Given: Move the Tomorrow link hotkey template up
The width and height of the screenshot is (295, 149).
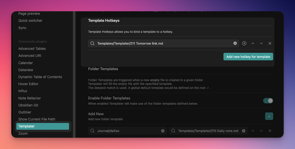Looking at the screenshot, I should coord(253,43).
